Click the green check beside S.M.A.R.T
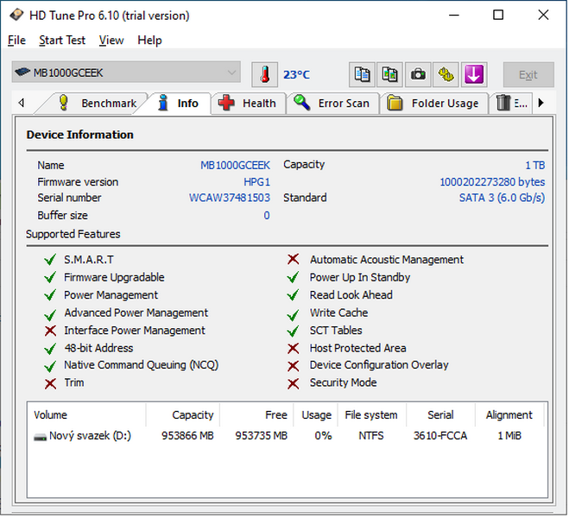This screenshot has height=518, width=569. (x=50, y=260)
